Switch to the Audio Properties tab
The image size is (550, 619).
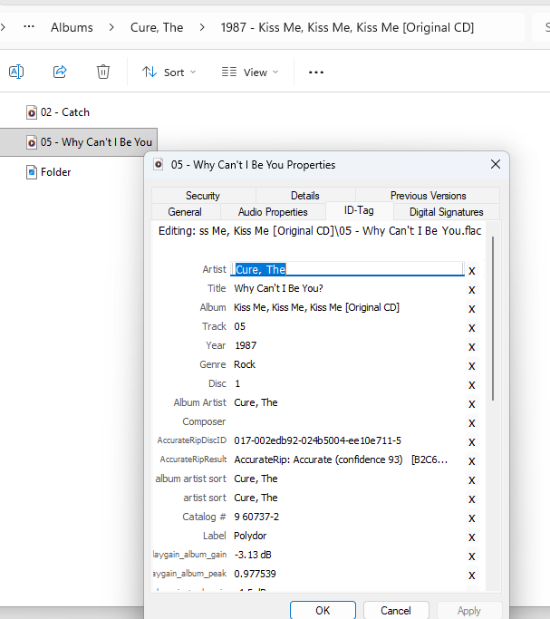[x=273, y=212]
